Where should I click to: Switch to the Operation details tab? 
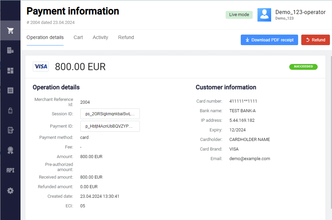pyautogui.click(x=45, y=38)
